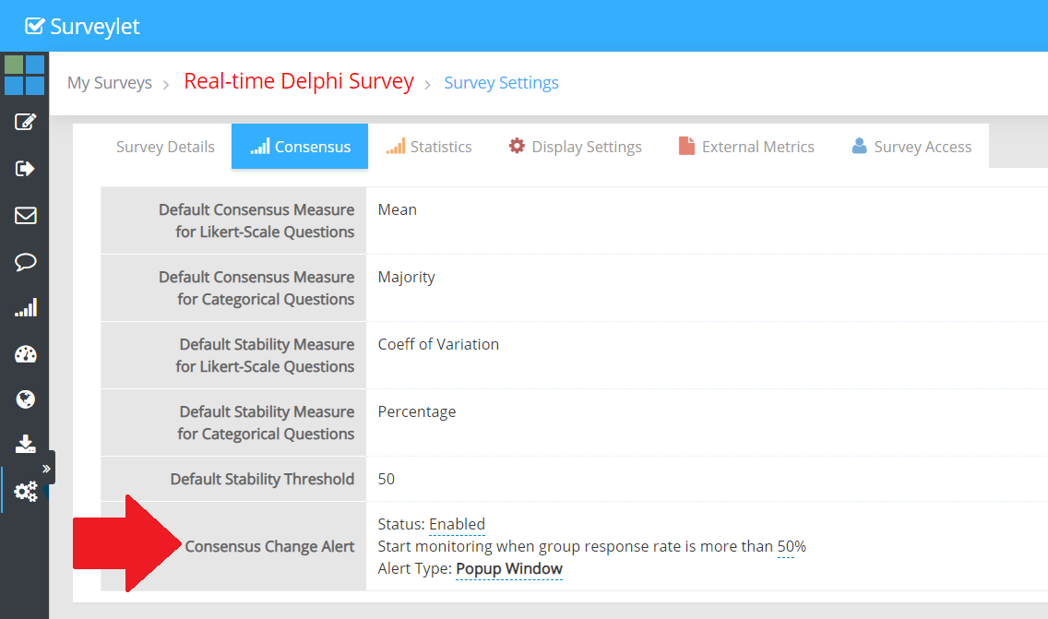Open the Popup Window alert type selector
The width and height of the screenshot is (1048, 619).
coord(509,568)
